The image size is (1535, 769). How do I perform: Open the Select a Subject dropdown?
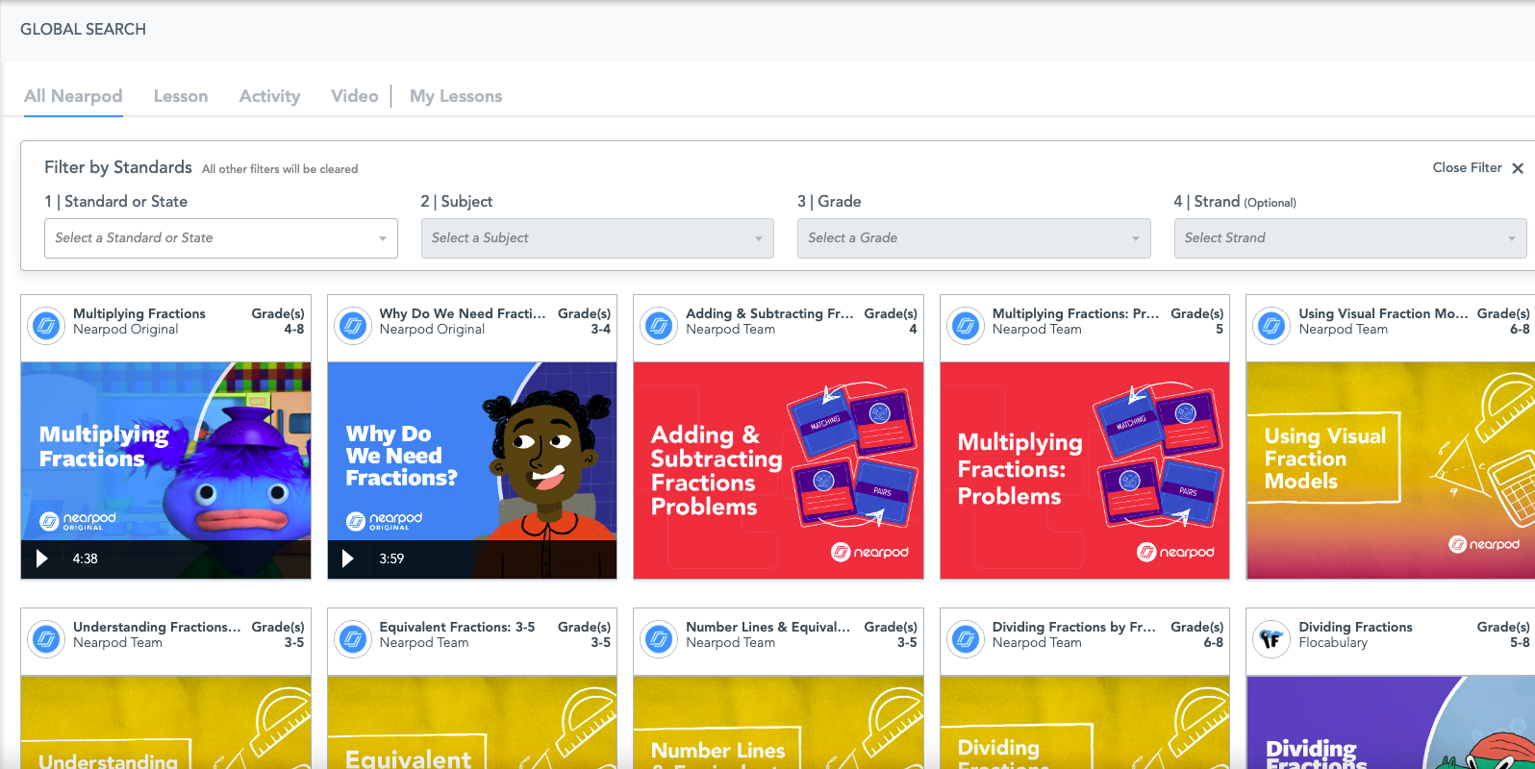pyautogui.click(x=597, y=238)
